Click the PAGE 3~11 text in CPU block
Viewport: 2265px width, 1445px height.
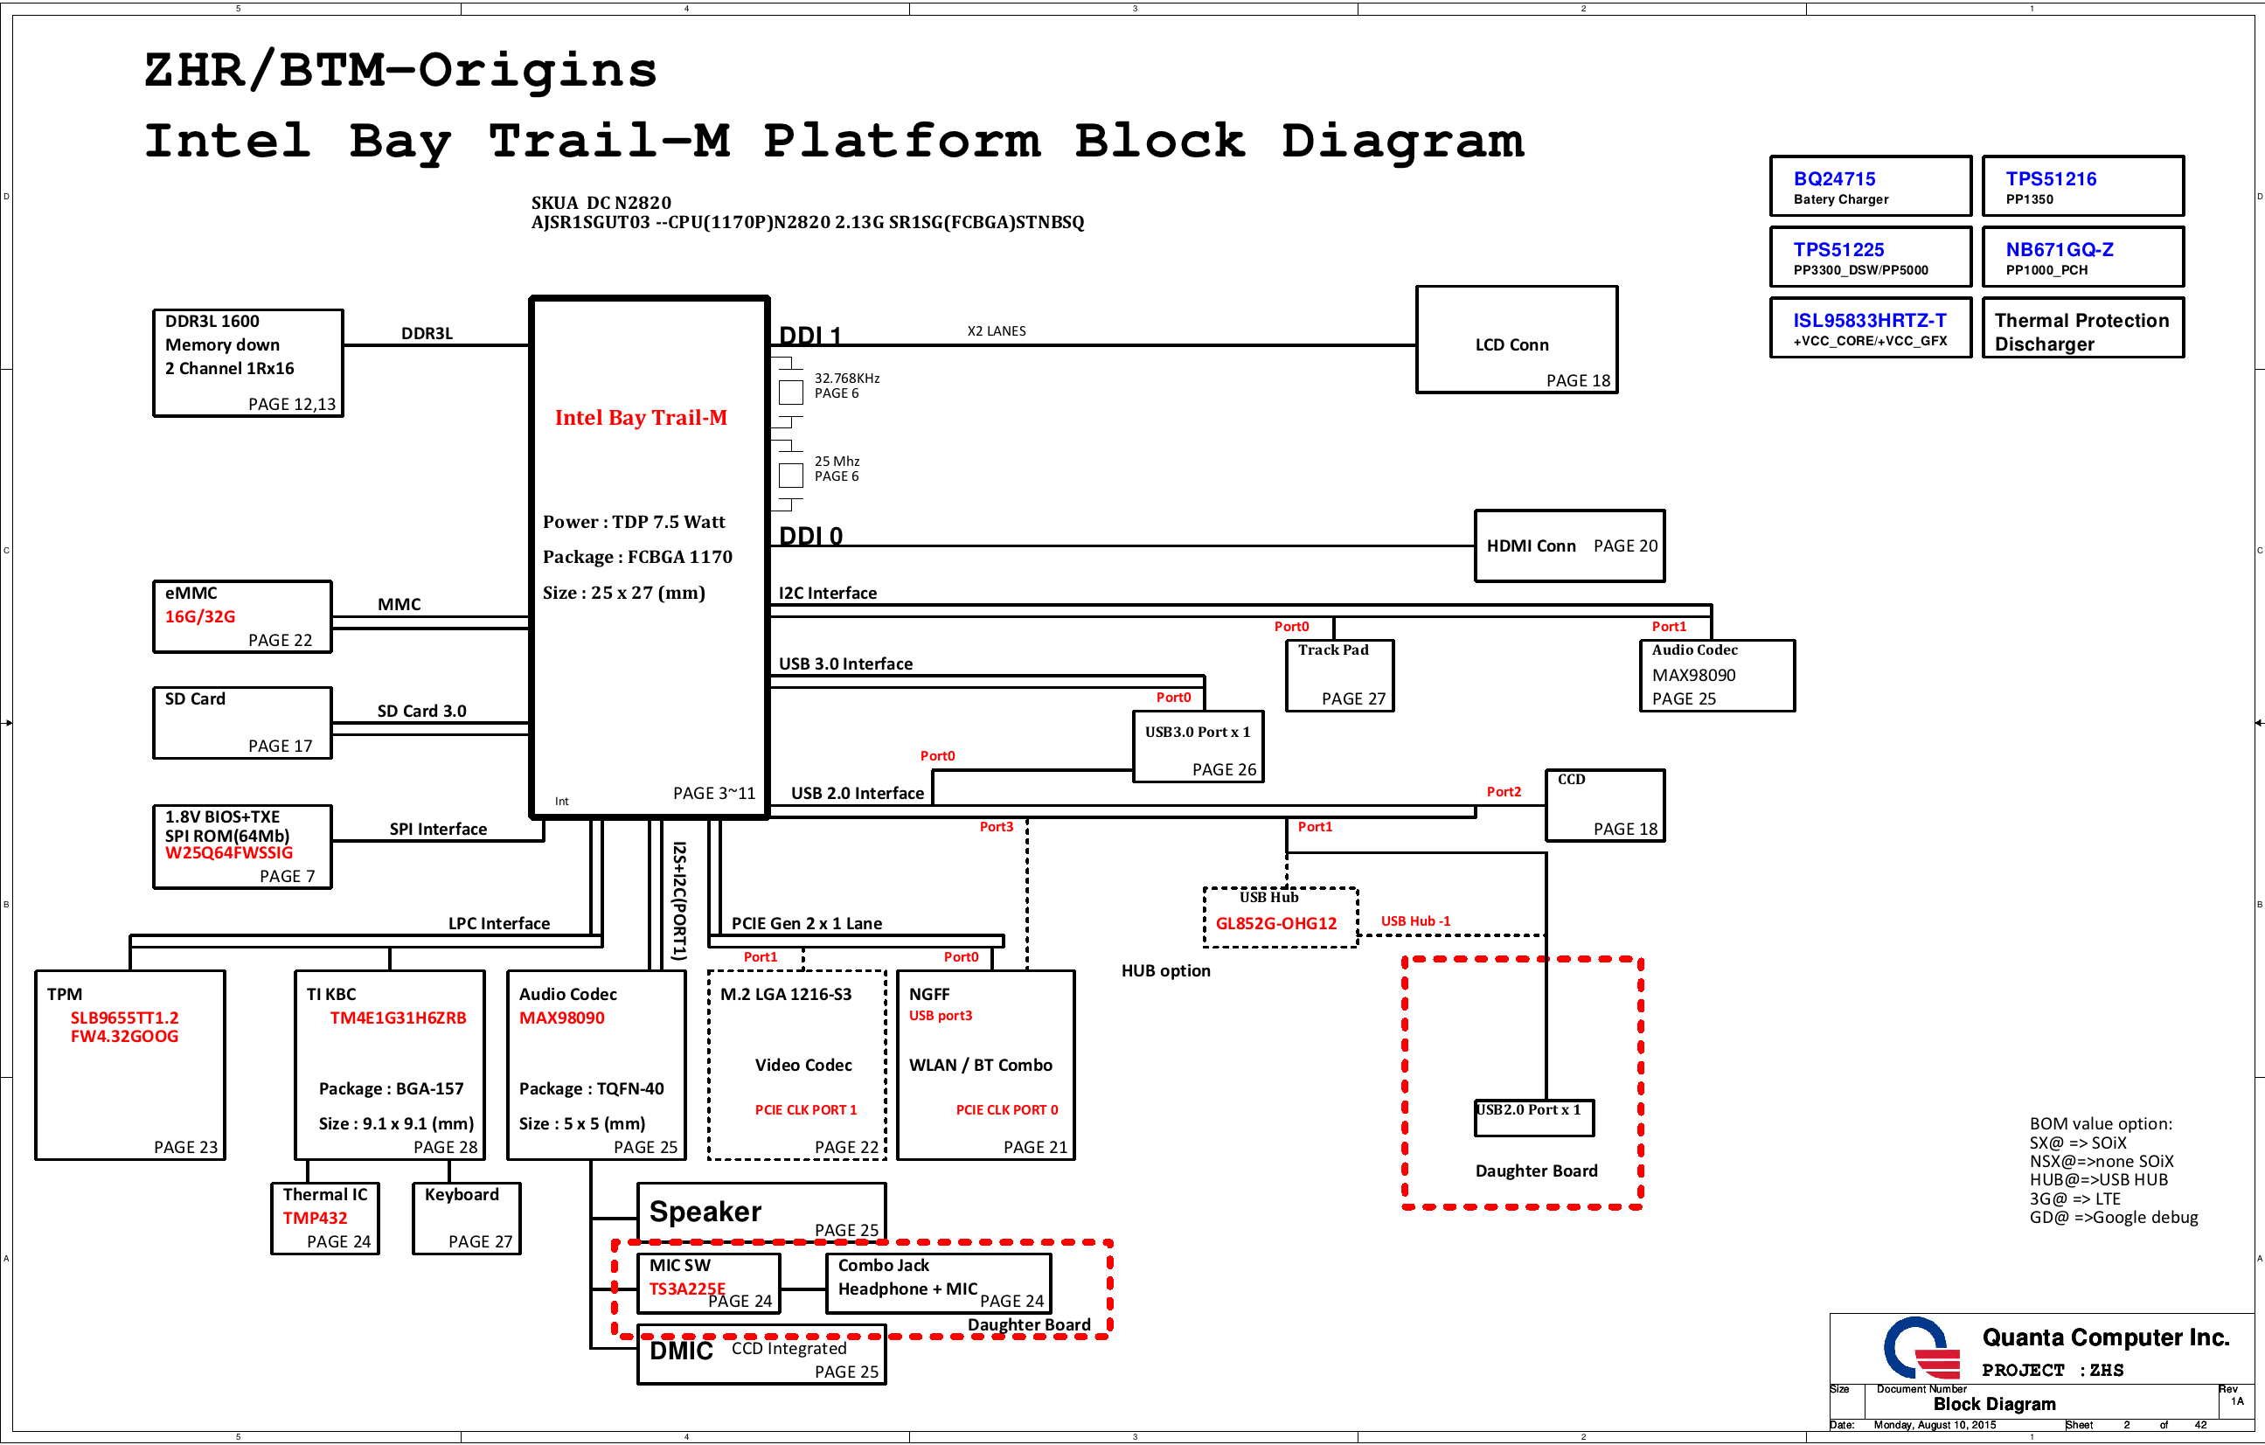714,793
